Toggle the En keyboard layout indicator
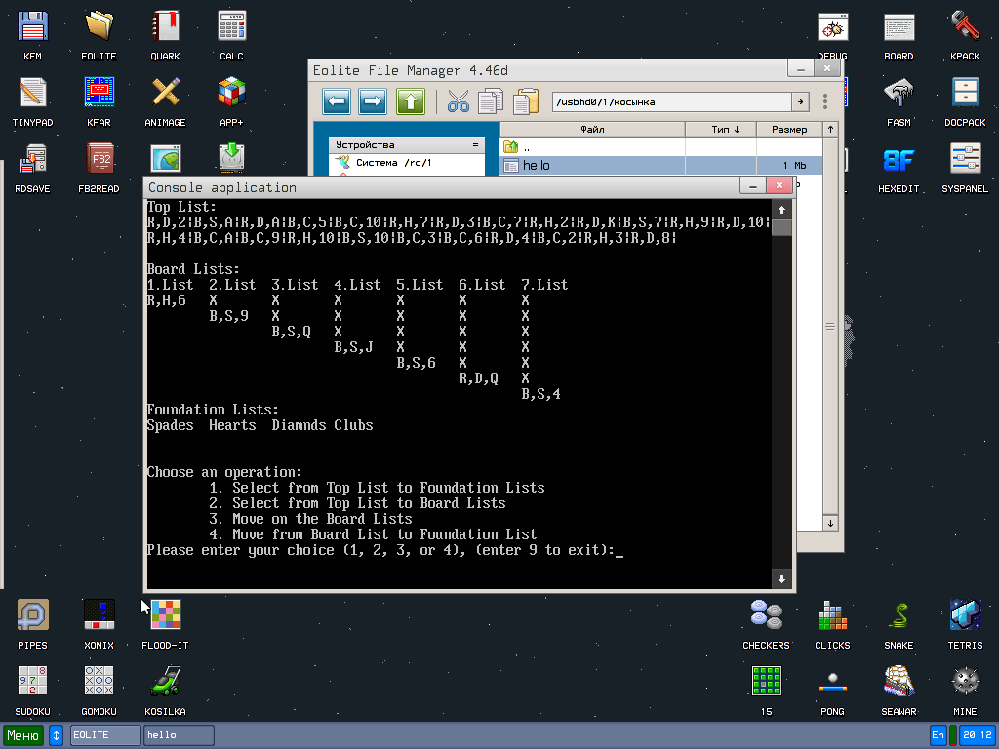This screenshot has width=999, height=749. click(938, 734)
